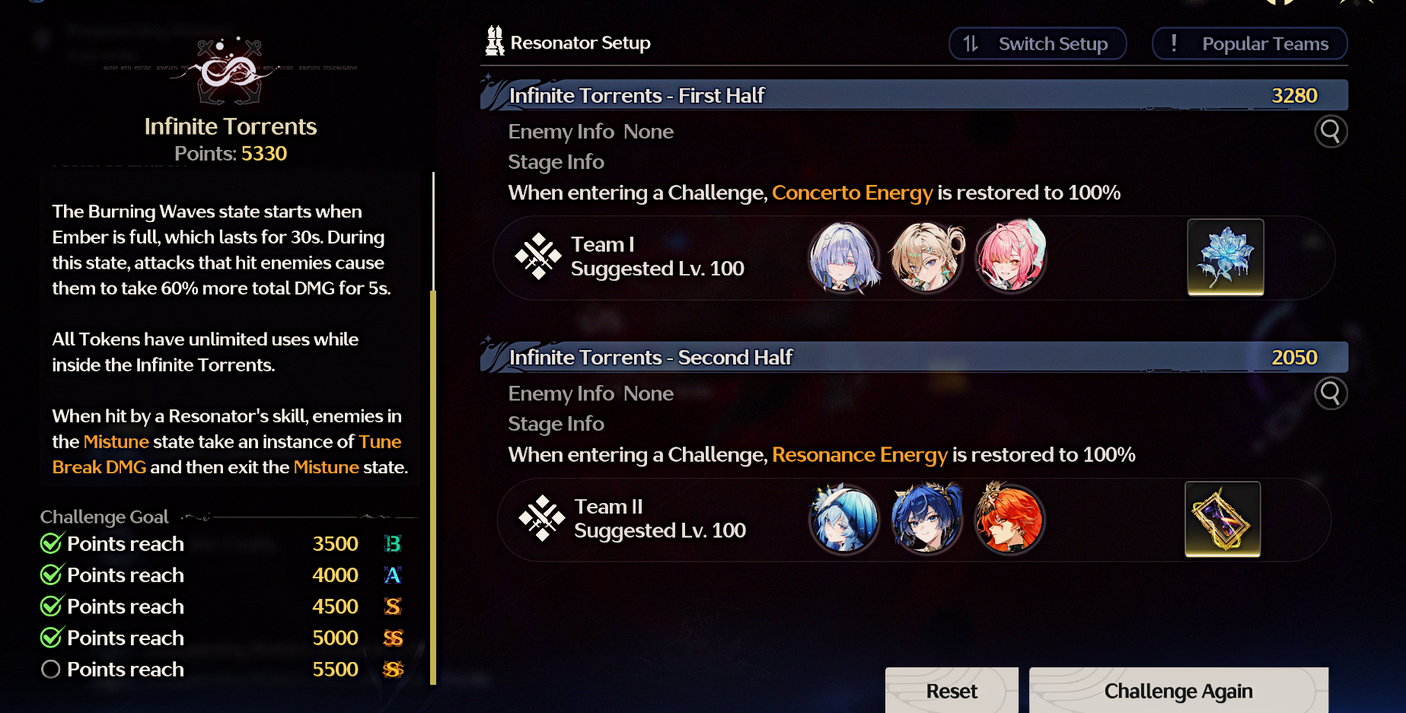Image resolution: width=1406 pixels, height=713 pixels.
Task: Select the red-haired Resonator in Team II
Action: click(x=1009, y=520)
